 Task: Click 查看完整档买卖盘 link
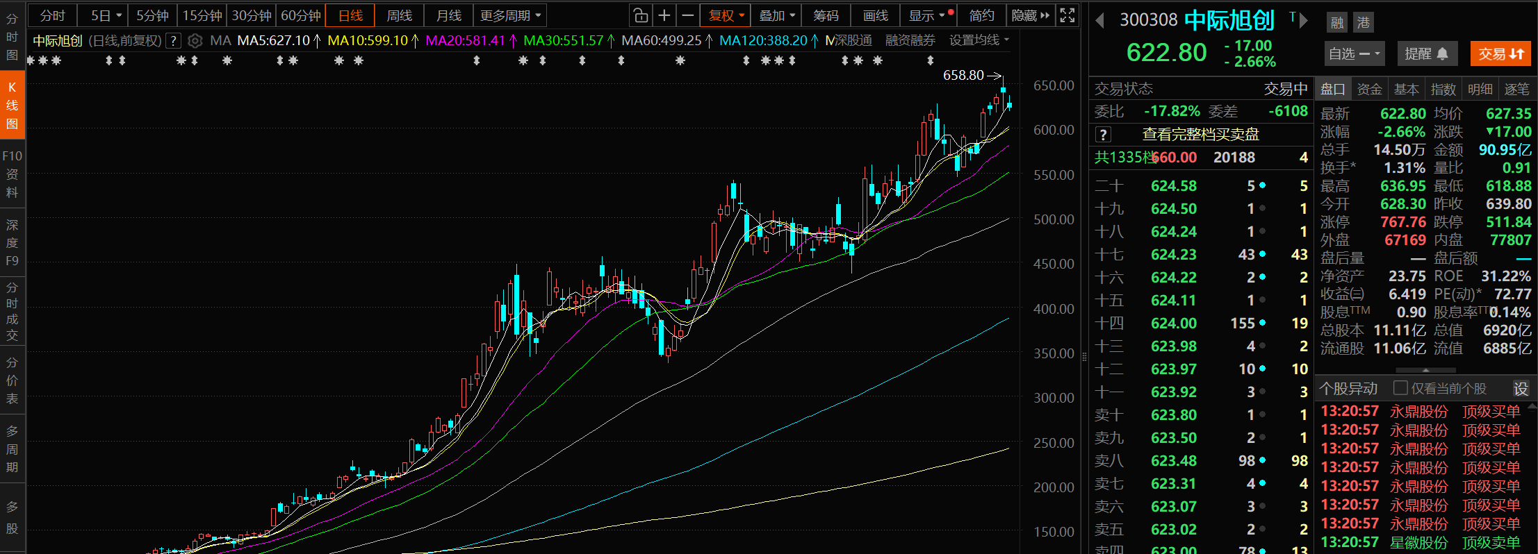click(x=1201, y=135)
